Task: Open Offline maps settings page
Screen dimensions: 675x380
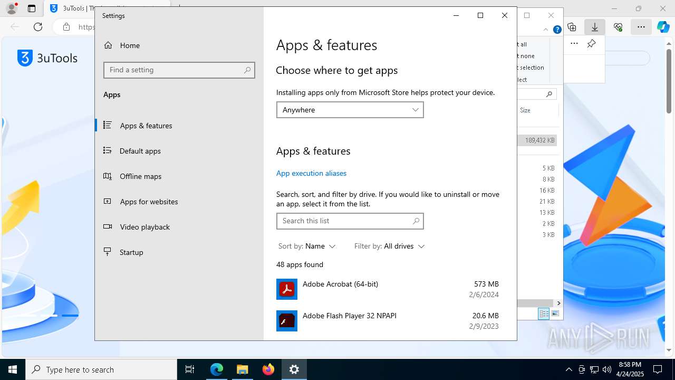Action: [179, 176]
